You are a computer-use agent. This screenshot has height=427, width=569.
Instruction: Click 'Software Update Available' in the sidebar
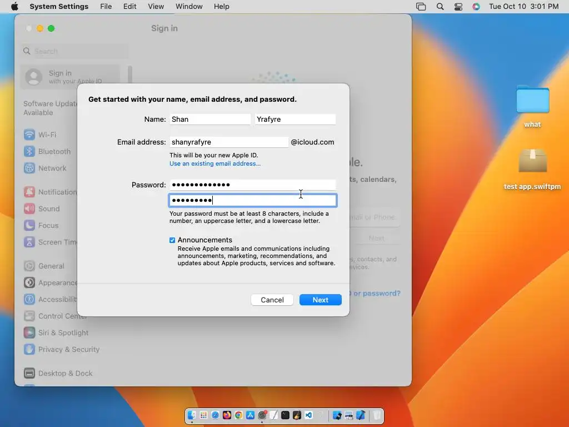click(50, 108)
